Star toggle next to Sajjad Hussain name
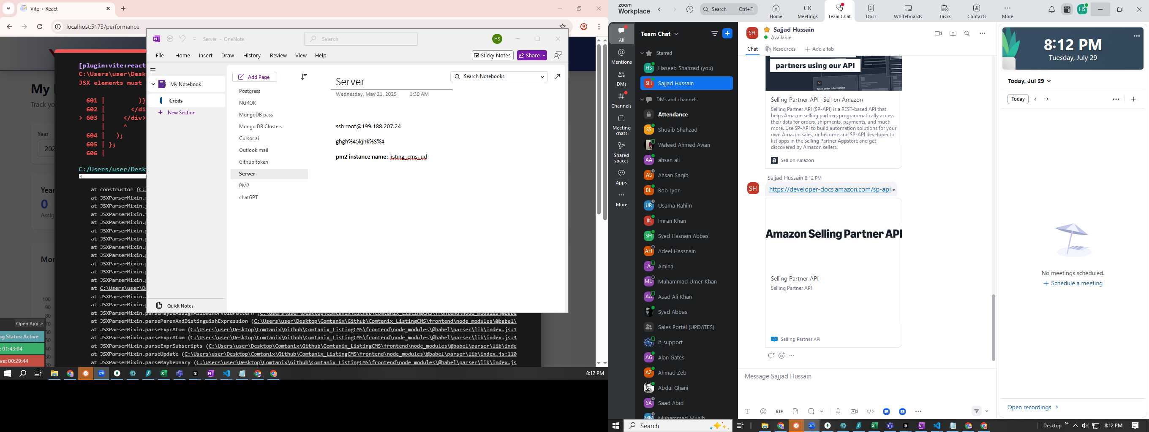 click(x=767, y=30)
